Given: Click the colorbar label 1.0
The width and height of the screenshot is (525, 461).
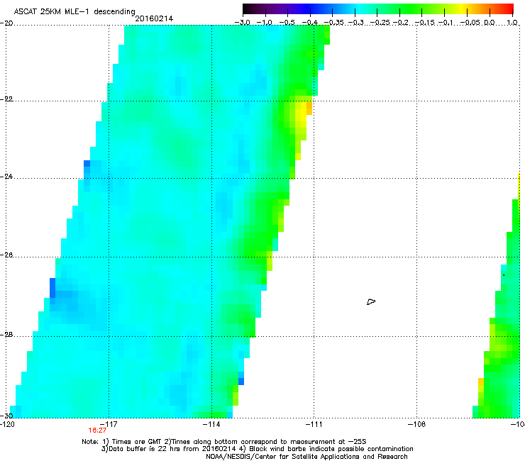Looking at the screenshot, I should pyautogui.click(x=512, y=23).
